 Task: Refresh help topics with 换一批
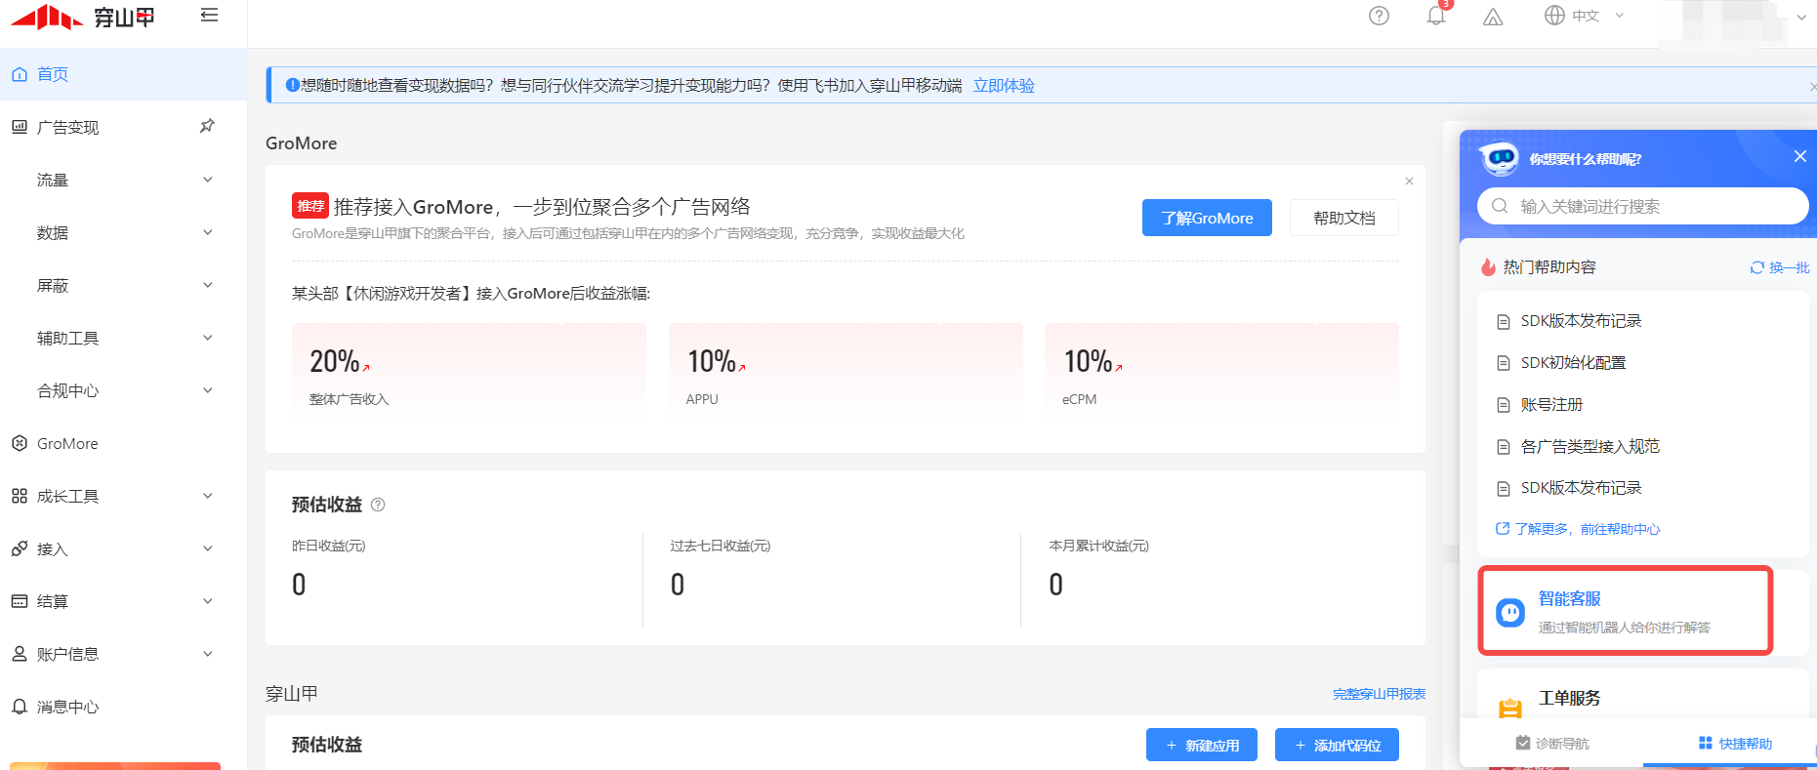pyautogui.click(x=1780, y=267)
